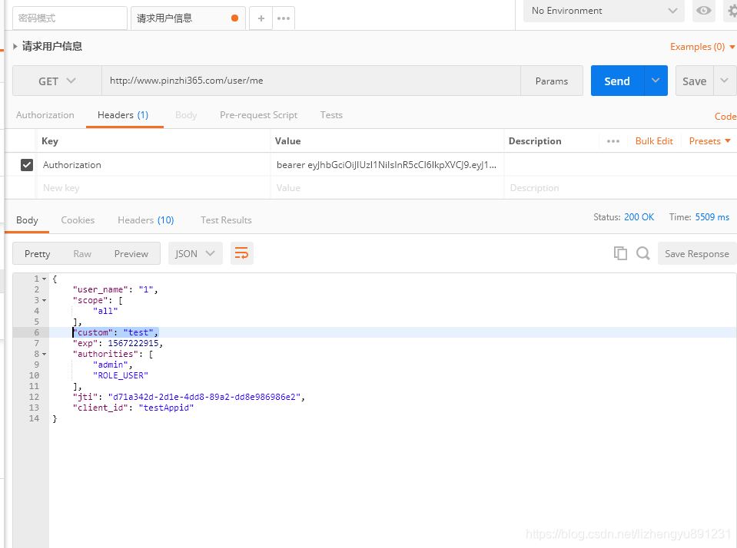Open new tab with plus icon

(261, 18)
